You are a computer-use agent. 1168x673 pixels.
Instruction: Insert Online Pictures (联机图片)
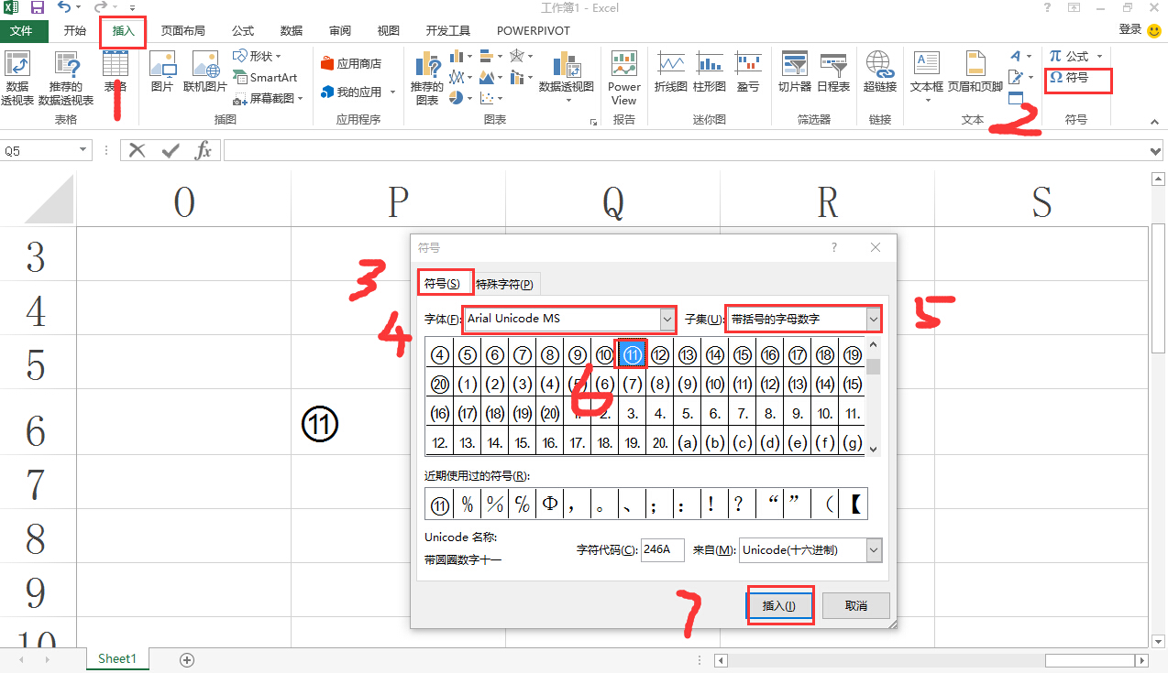point(205,71)
